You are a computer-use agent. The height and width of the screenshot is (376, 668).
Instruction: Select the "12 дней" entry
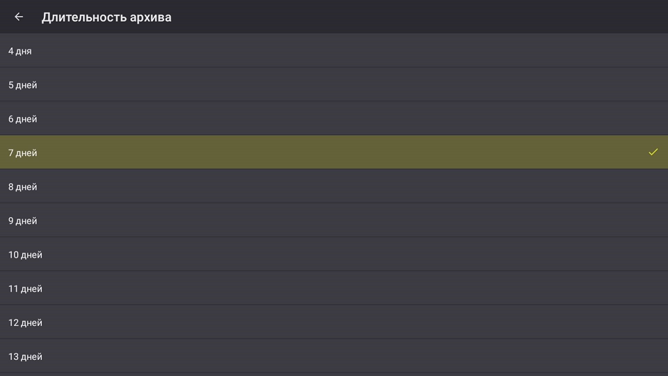334,322
